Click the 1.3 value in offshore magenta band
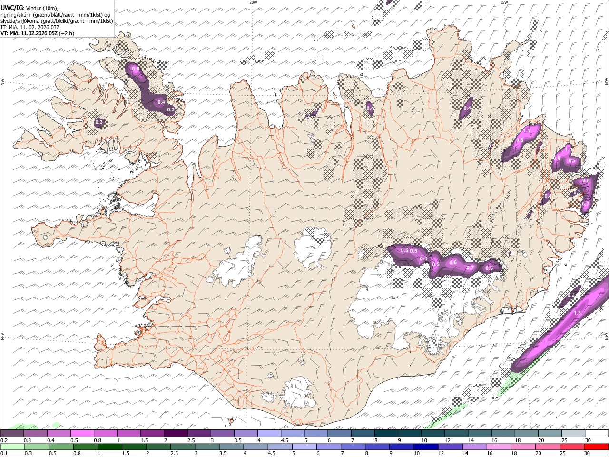The height and width of the screenshot is (457, 609). click(578, 313)
